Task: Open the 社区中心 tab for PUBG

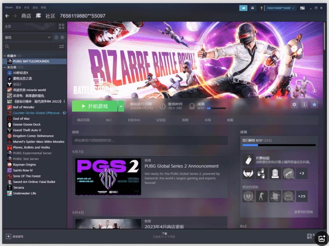Action: 134,120
